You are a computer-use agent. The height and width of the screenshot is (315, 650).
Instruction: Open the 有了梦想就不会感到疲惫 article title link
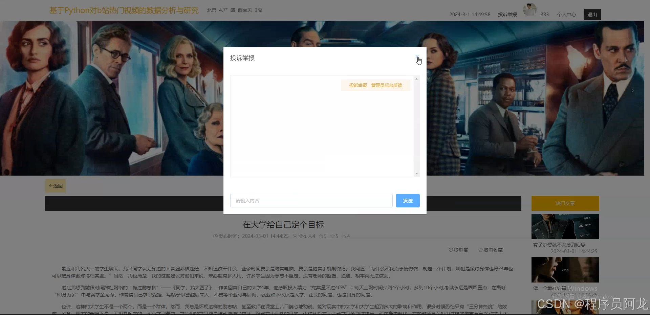coord(559,245)
